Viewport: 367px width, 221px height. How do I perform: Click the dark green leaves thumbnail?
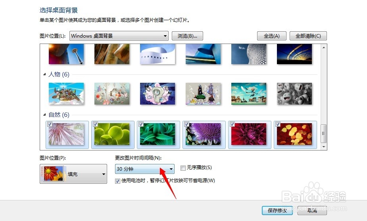158,134
